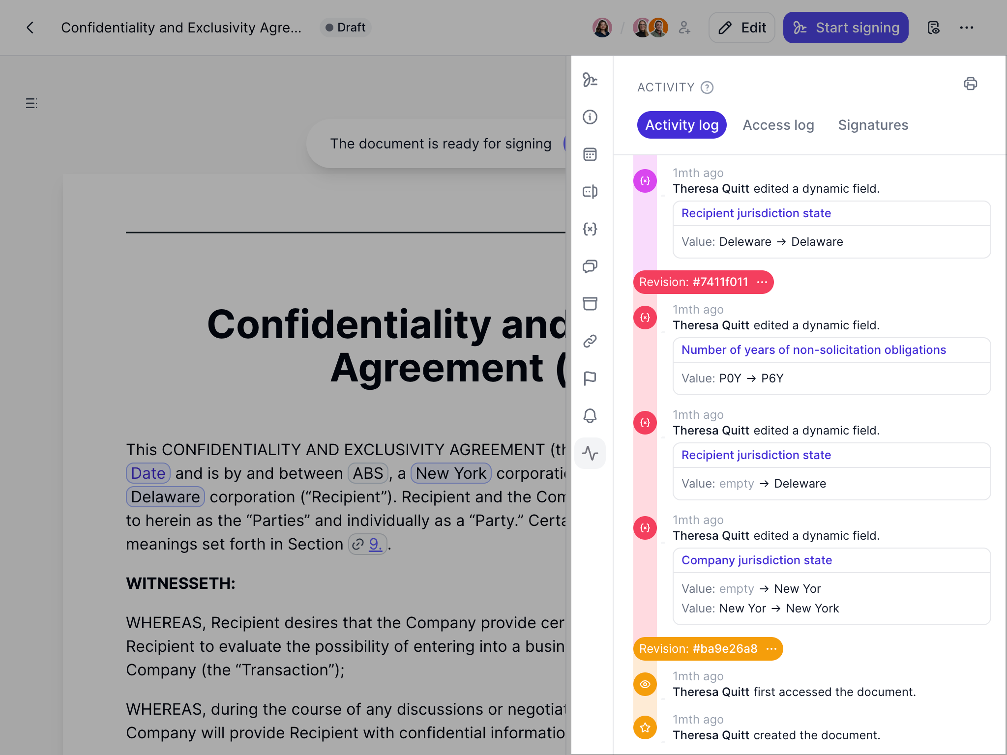
Task: Open the notifications bell in the sidebar
Action: [590, 416]
